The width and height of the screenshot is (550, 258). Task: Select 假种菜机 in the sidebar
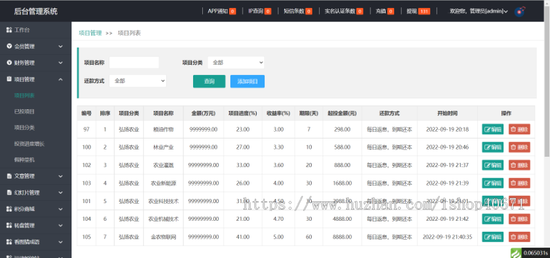click(x=24, y=160)
